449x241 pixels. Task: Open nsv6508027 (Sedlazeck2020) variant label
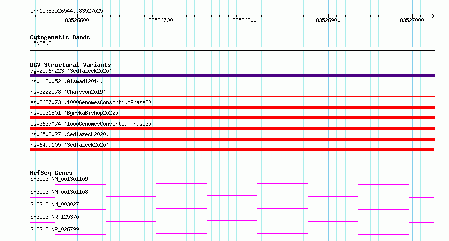pyautogui.click(x=70, y=134)
